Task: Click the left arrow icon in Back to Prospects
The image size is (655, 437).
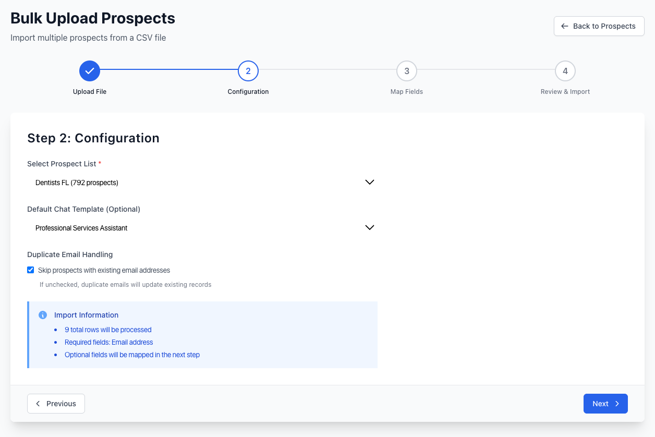Action: (564, 26)
